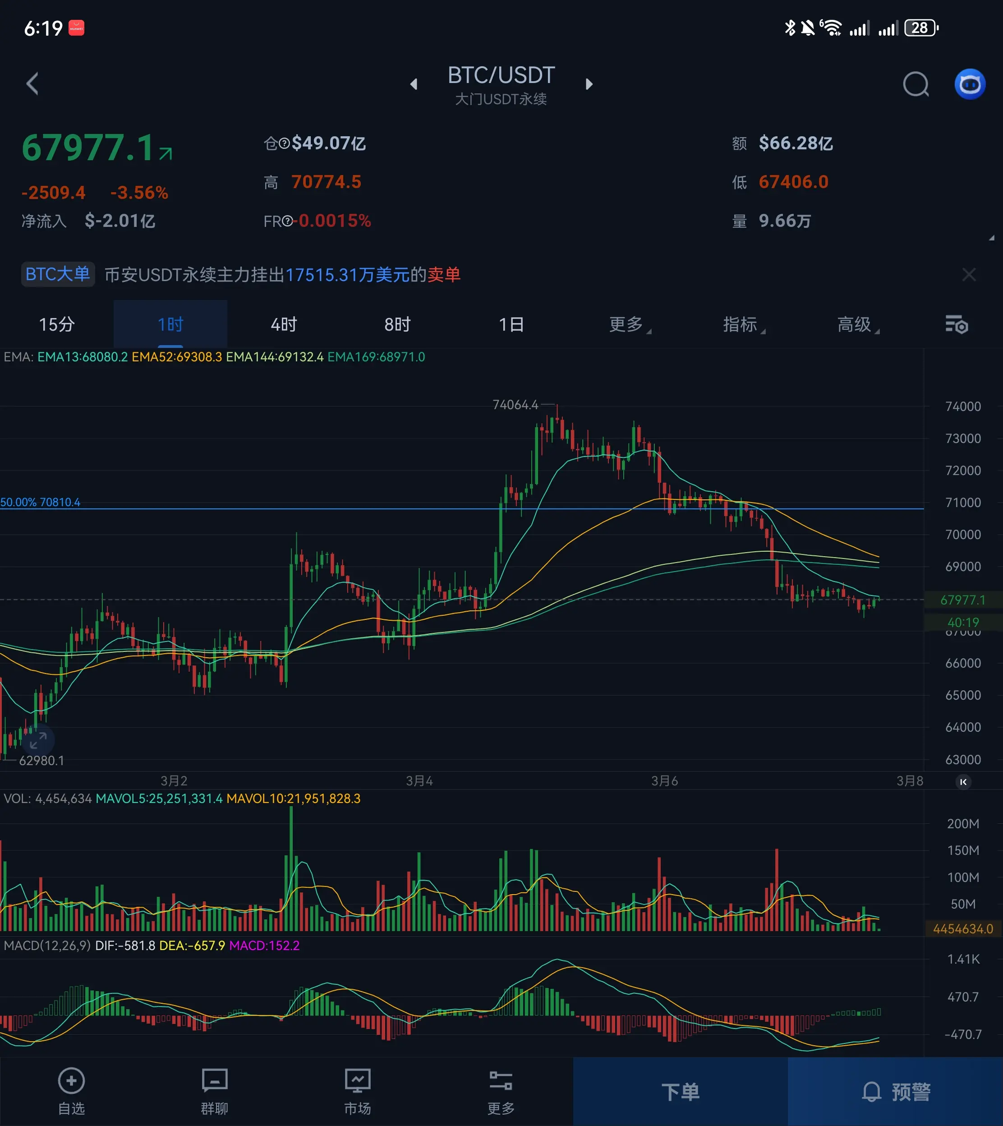The width and height of the screenshot is (1003, 1126).
Task: Expand the 高级 advanced dropdown
Action: (857, 325)
